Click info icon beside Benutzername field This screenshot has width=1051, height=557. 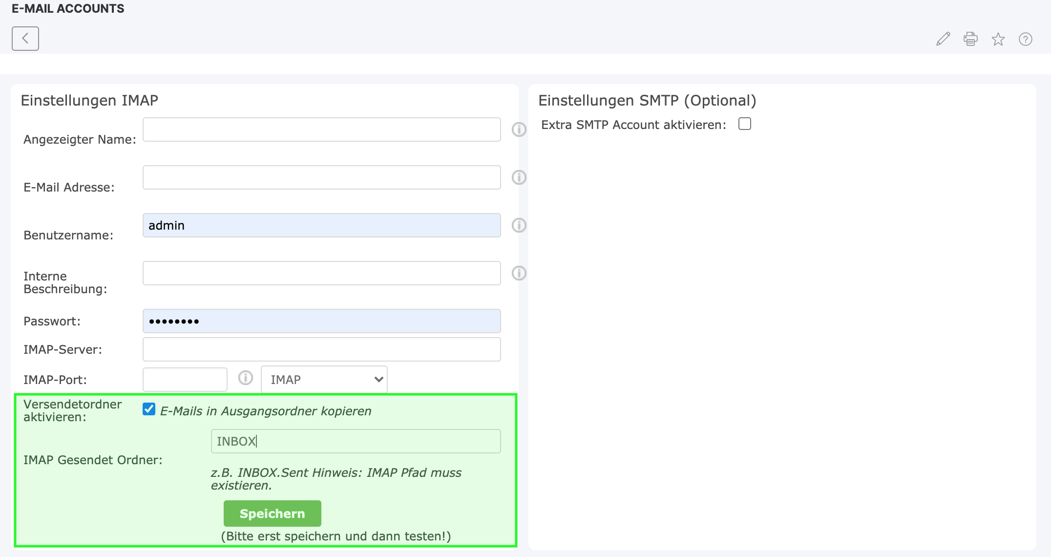[519, 225]
